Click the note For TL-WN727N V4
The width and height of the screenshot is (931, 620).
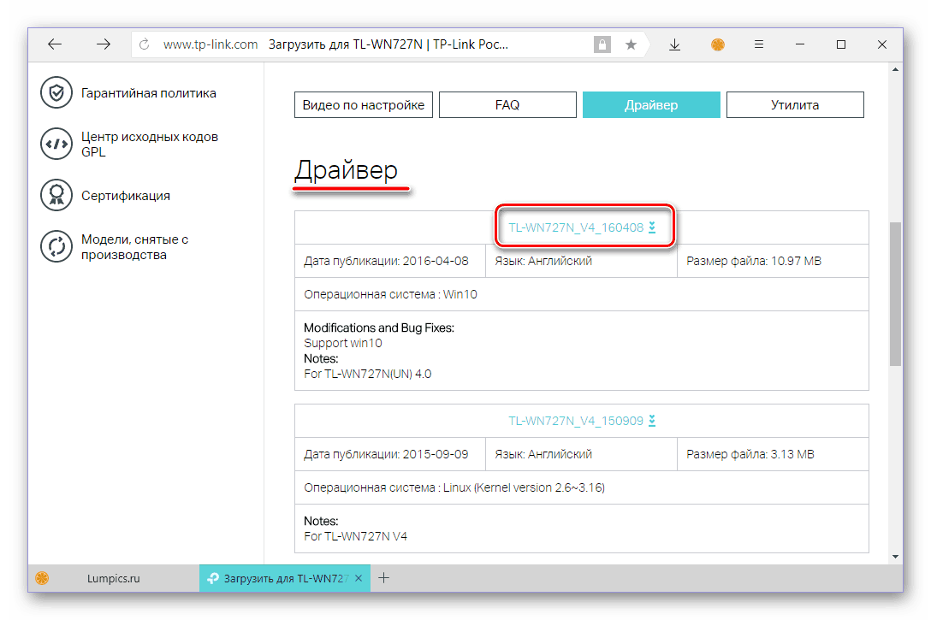tap(355, 536)
